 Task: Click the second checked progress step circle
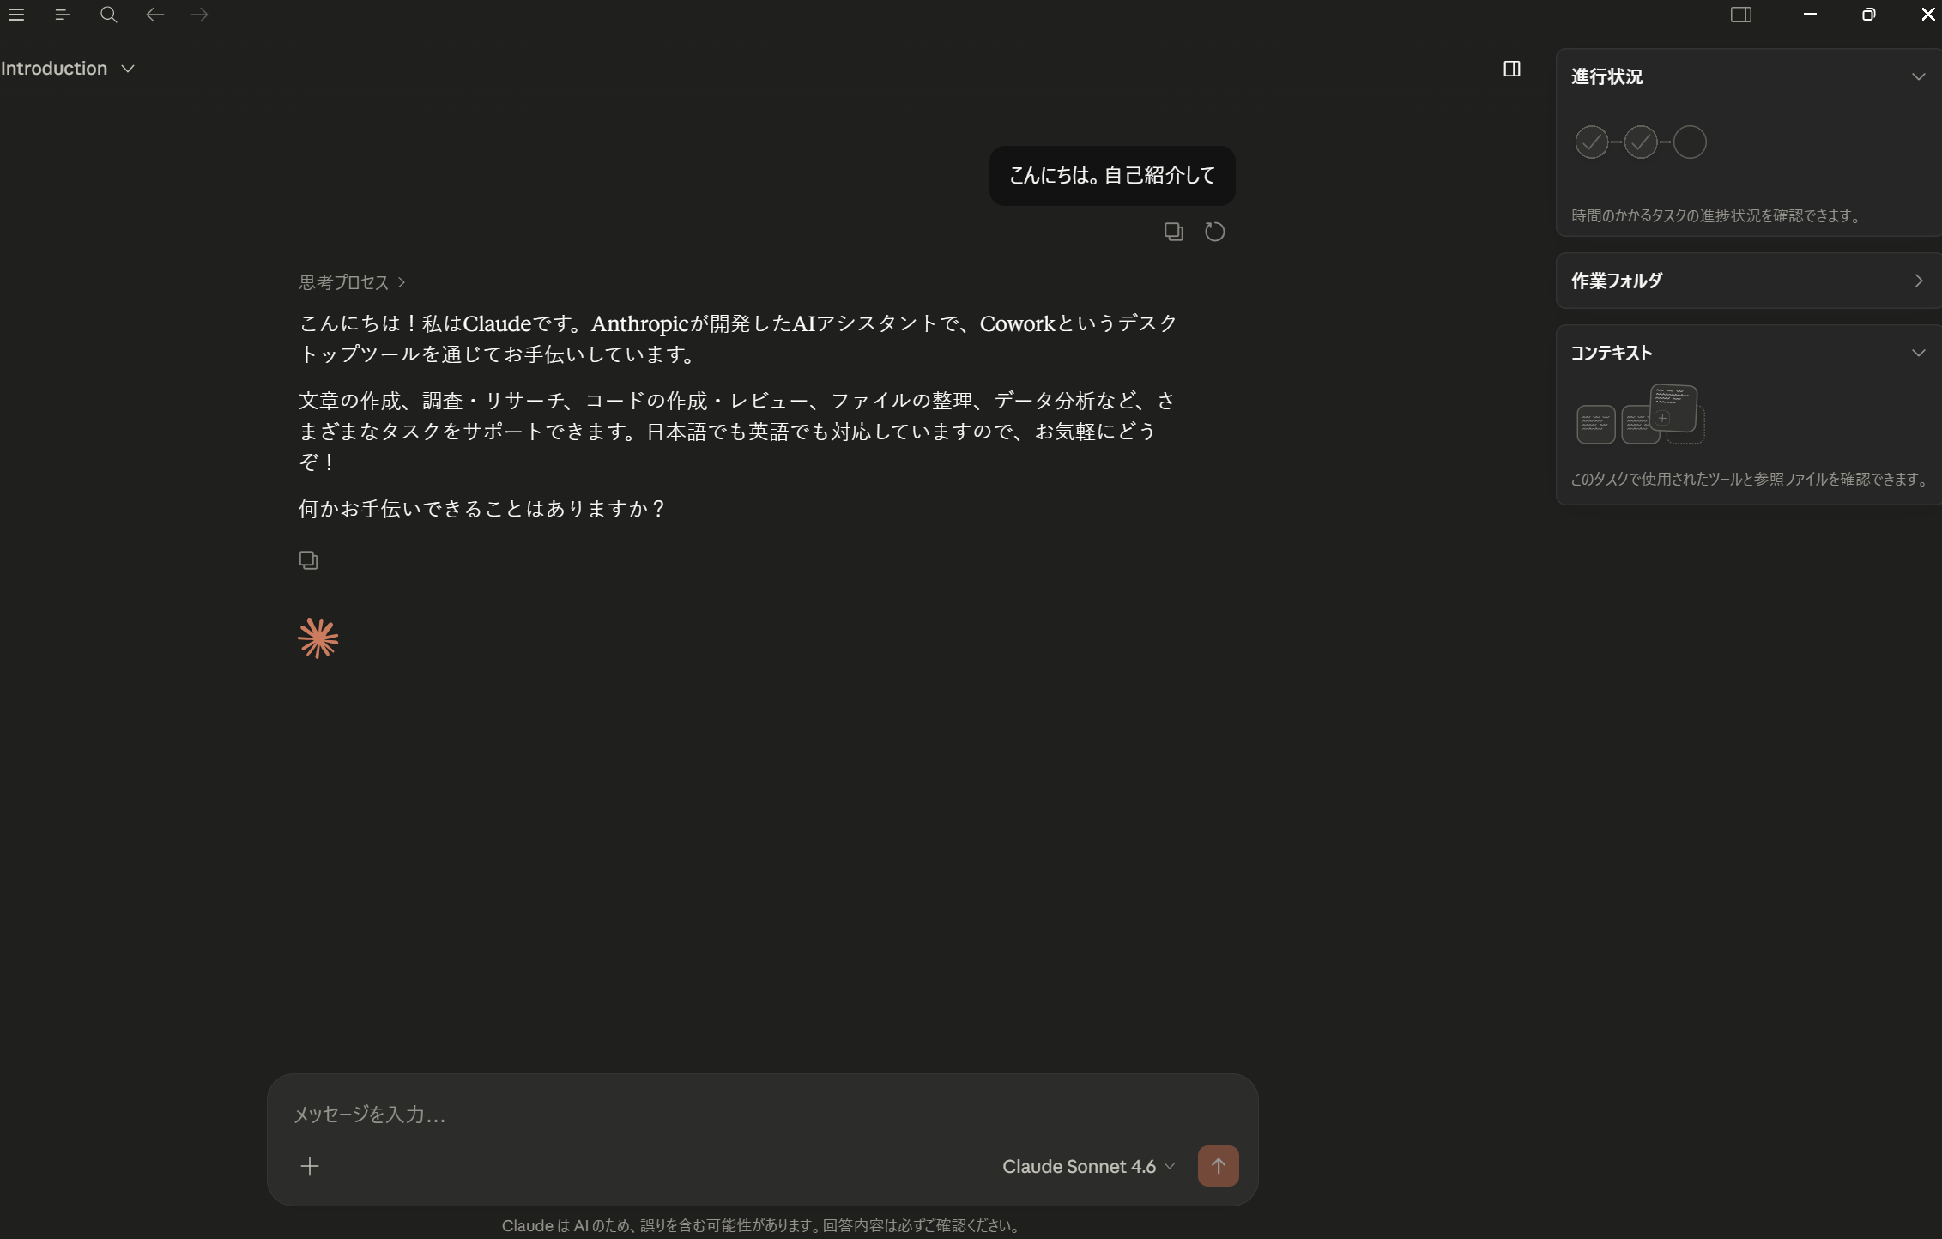pos(1640,142)
